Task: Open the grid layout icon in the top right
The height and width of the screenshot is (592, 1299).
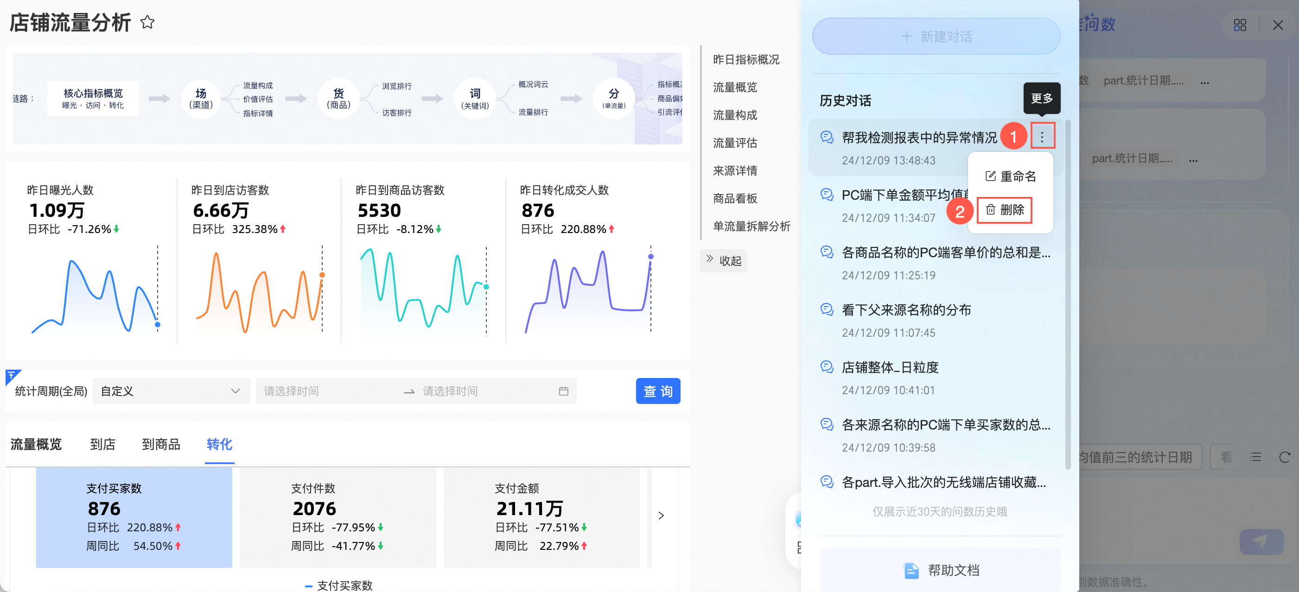Action: pyautogui.click(x=1240, y=25)
